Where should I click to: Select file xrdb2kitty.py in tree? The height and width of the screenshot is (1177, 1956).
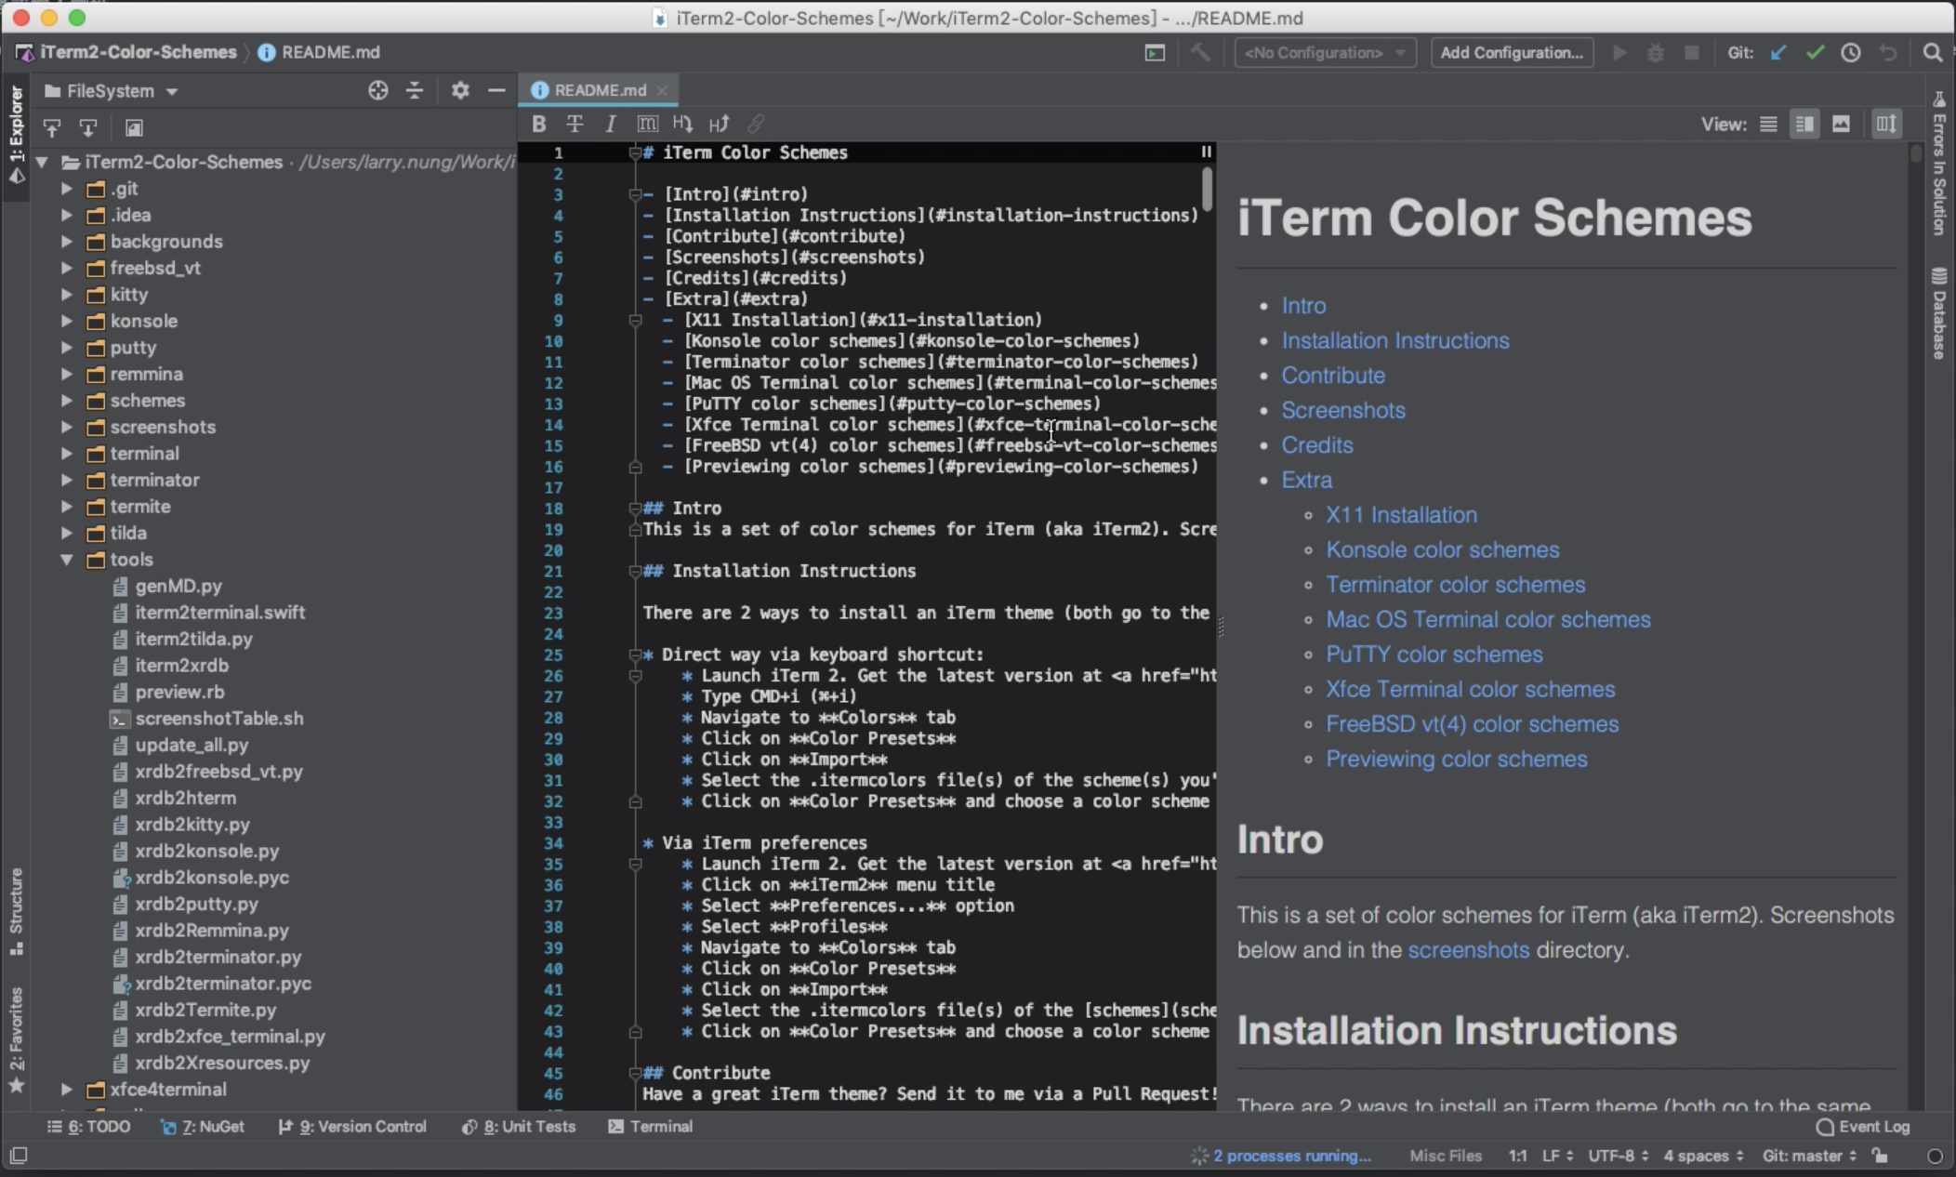point(192,825)
